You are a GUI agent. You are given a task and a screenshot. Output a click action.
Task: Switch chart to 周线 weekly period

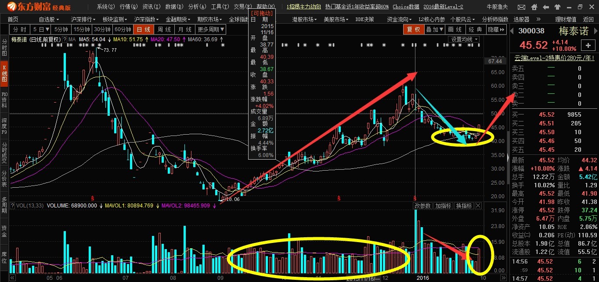click(164, 29)
